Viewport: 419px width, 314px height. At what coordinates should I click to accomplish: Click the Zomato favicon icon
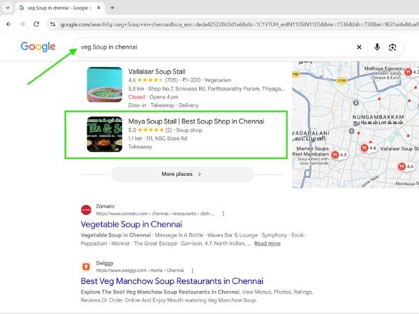click(86, 210)
